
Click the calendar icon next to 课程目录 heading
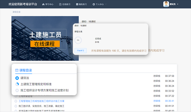click(17, 70)
